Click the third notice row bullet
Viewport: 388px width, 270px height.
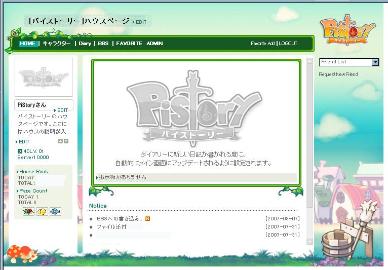(91, 235)
